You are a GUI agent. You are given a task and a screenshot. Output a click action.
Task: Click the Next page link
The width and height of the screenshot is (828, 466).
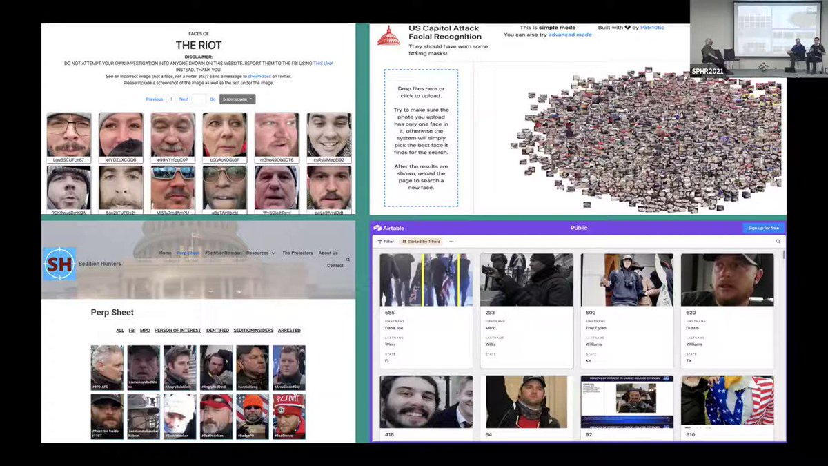tap(184, 99)
